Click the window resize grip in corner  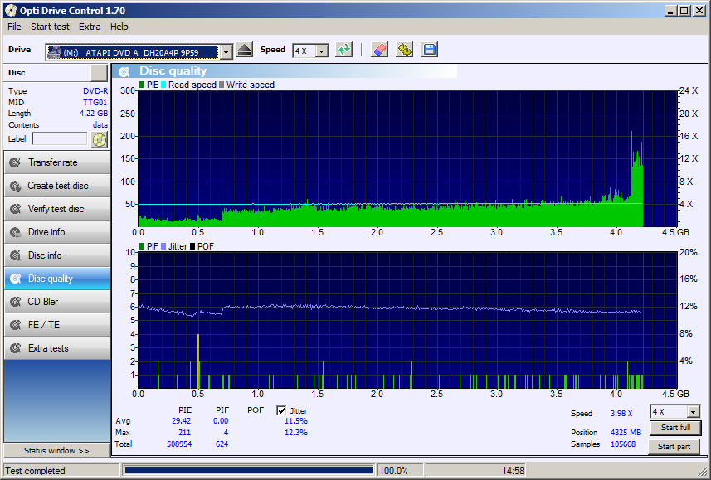pos(703,472)
